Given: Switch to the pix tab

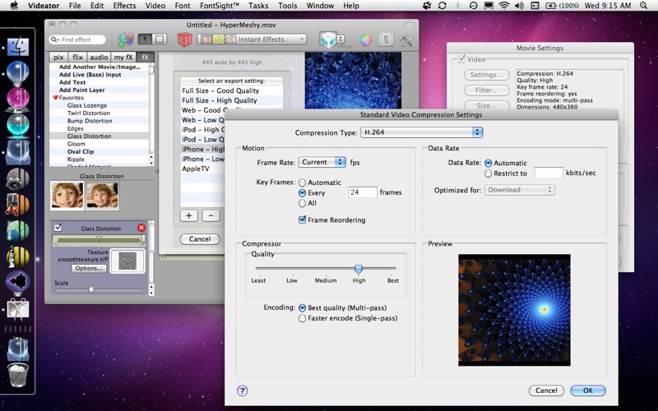Looking at the screenshot, I should tap(58, 58).
